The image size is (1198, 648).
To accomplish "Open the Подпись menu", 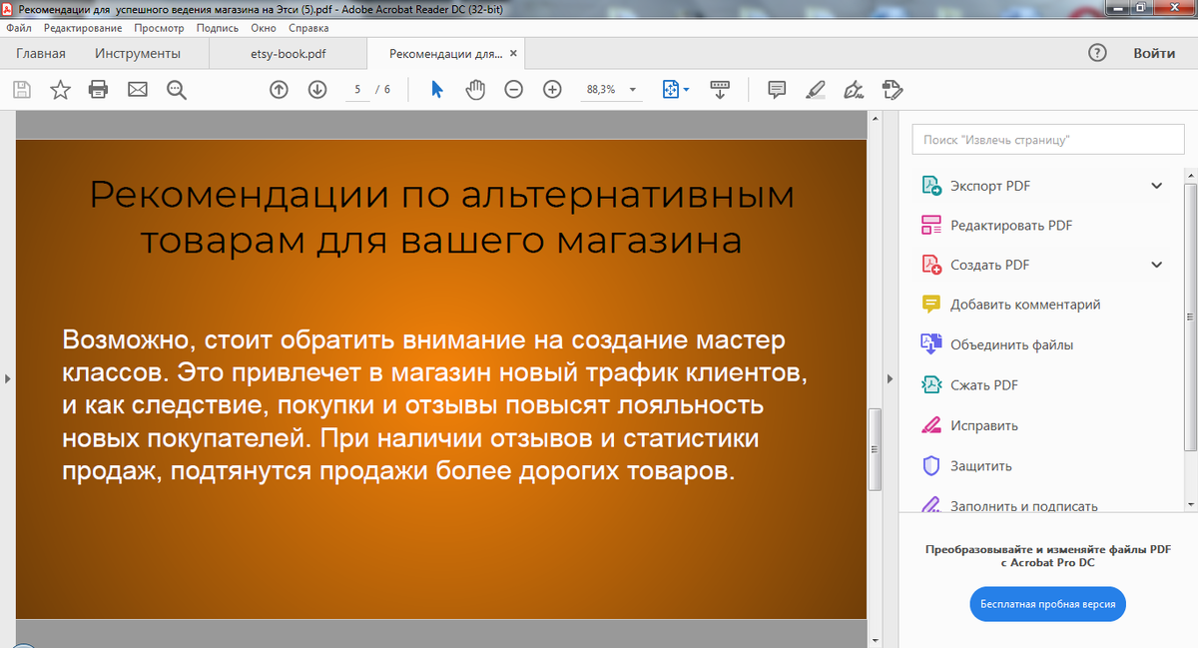I will click(x=218, y=28).
